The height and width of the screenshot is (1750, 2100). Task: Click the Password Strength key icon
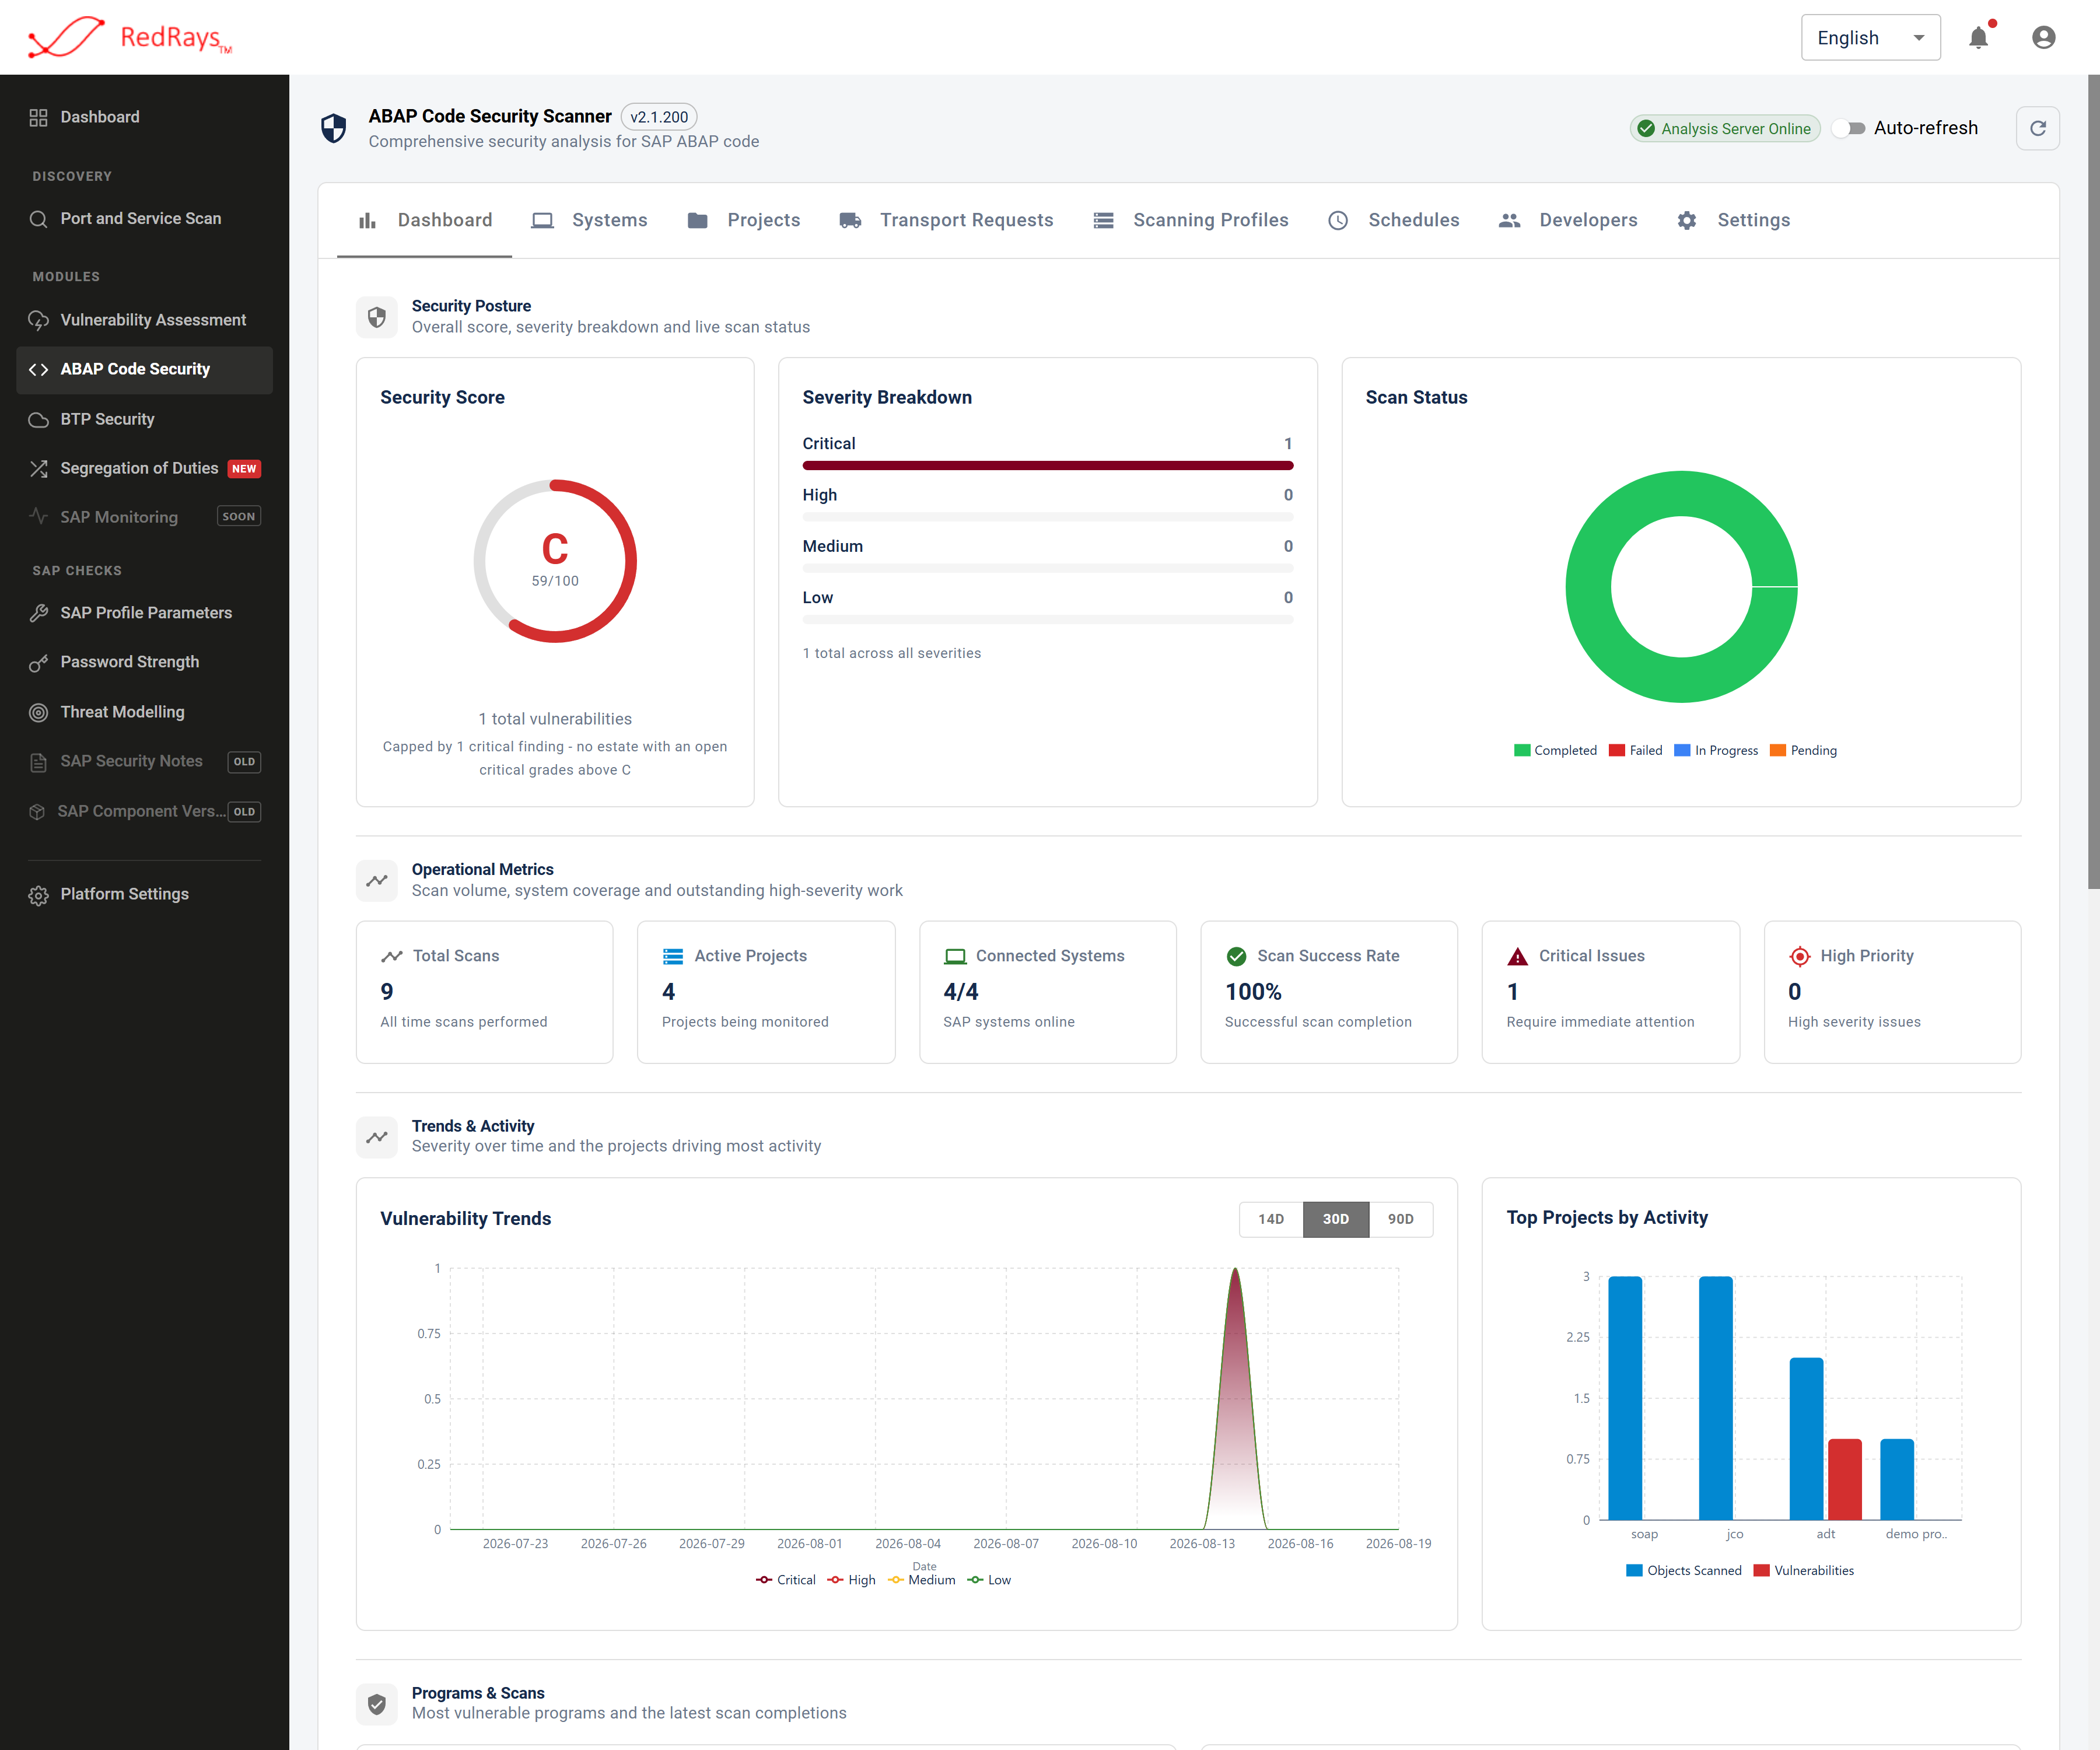[39, 662]
